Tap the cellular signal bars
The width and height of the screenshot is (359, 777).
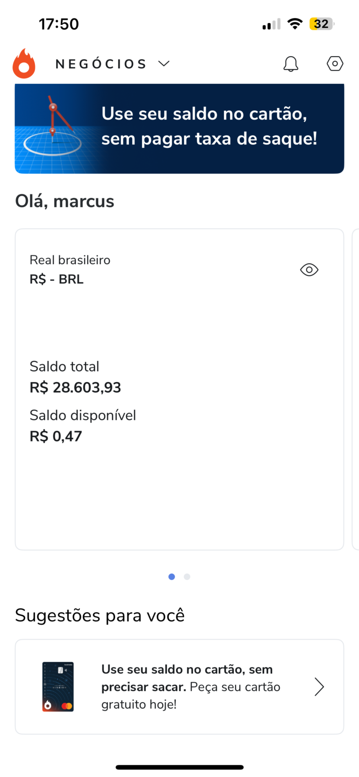coord(271,24)
